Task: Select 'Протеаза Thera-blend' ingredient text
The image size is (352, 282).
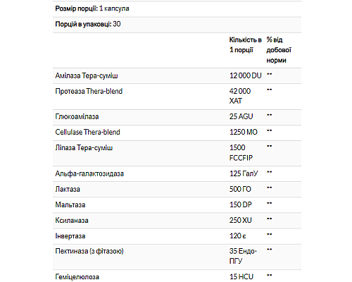Action: 89,91
